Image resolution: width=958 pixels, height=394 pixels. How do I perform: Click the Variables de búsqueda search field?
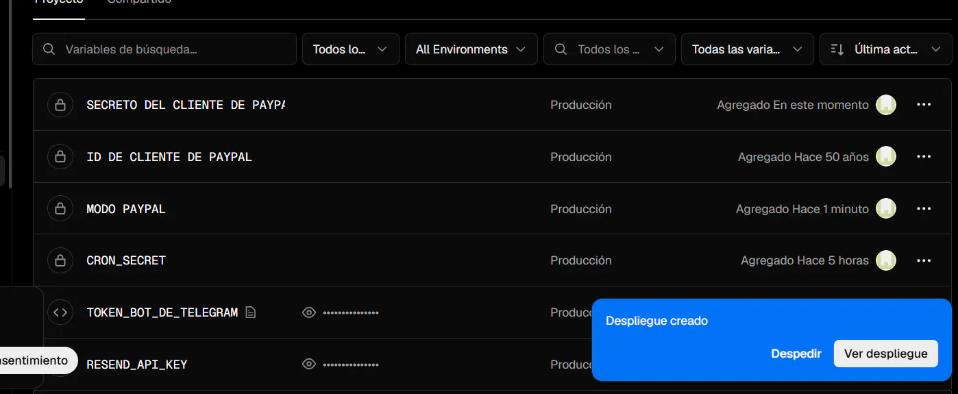[164, 49]
